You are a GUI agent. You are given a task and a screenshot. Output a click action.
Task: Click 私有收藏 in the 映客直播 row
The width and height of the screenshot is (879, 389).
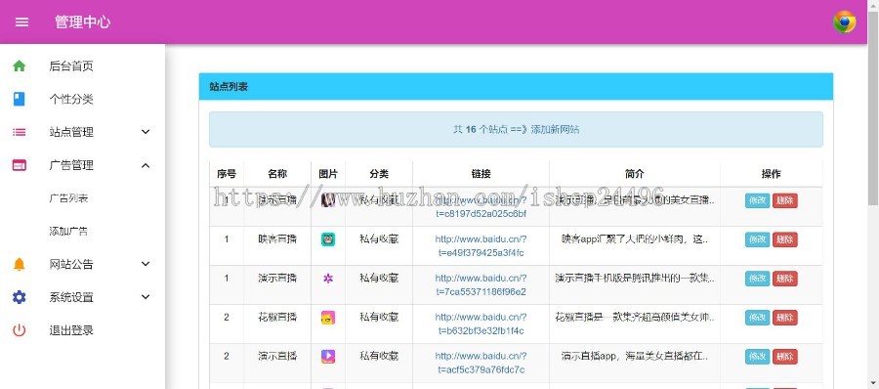pos(379,239)
